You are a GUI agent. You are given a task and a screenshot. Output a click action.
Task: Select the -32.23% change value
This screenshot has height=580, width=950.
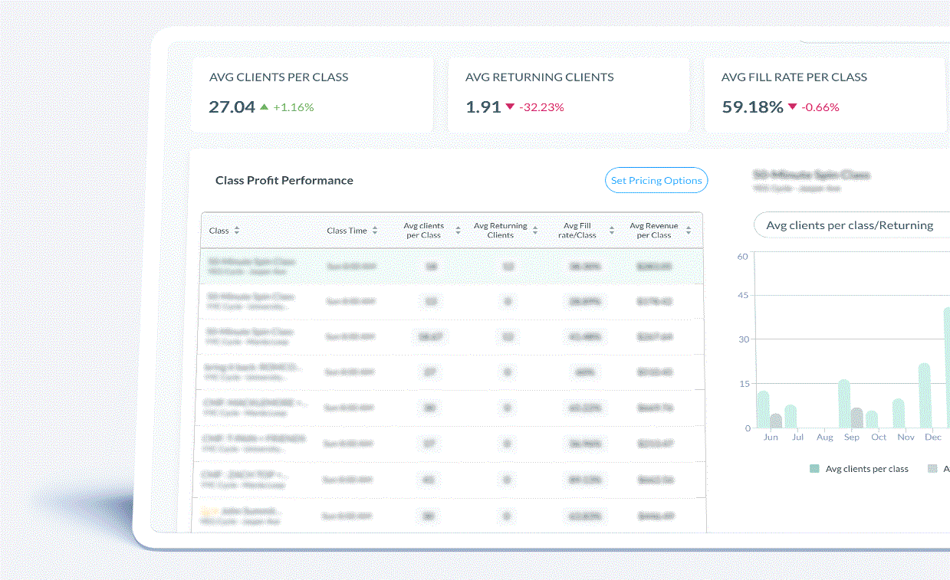point(541,107)
